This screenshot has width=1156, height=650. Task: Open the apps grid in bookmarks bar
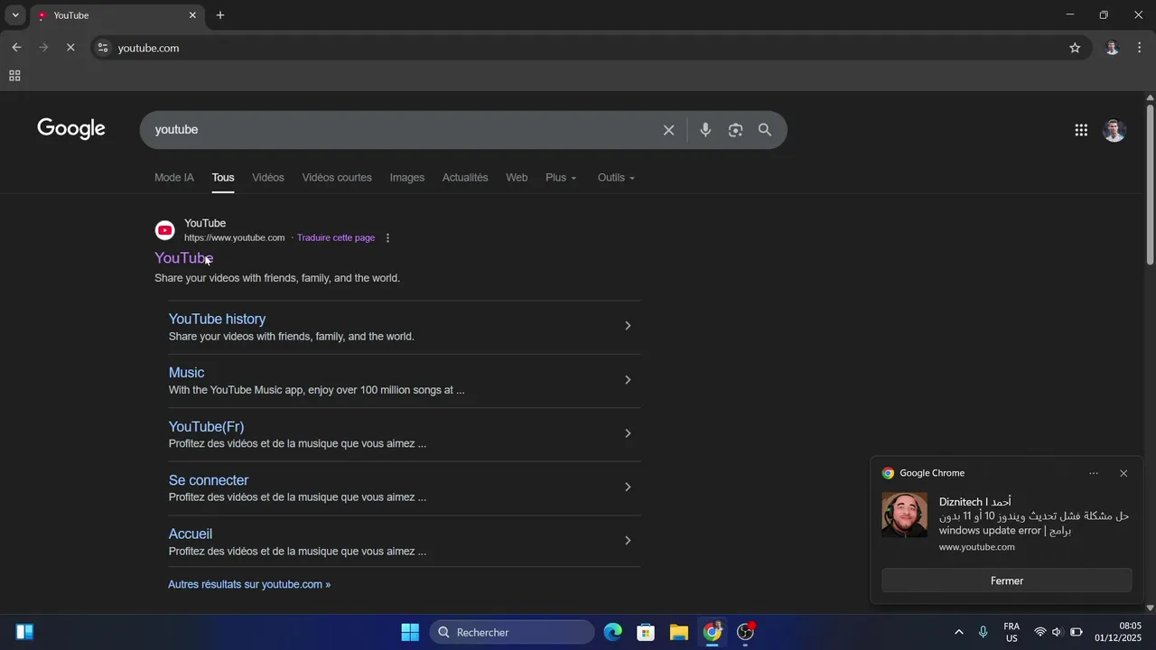(x=14, y=76)
